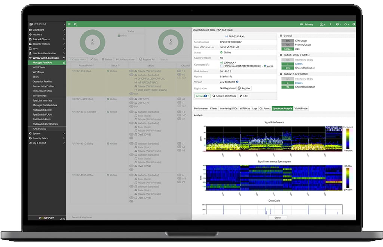Switch to the Interfering SSIDs tab

229,108
